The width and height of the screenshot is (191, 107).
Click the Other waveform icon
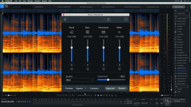click(x=119, y=32)
